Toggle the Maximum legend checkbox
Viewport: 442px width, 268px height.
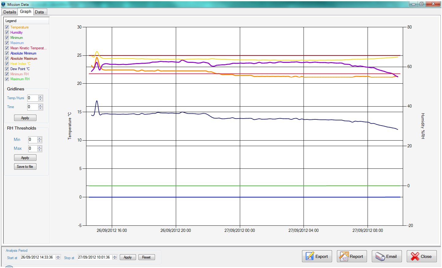7,43
